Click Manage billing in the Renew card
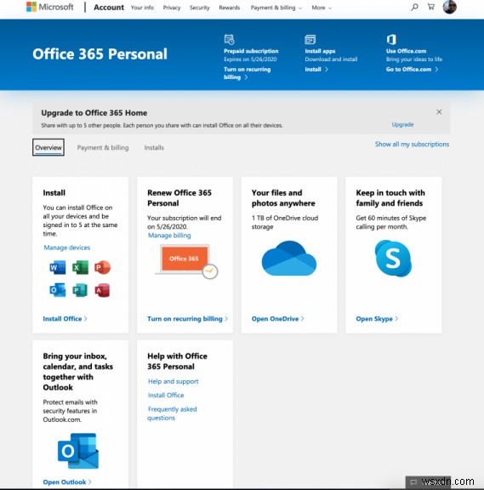Image resolution: width=484 pixels, height=490 pixels. [x=169, y=236]
